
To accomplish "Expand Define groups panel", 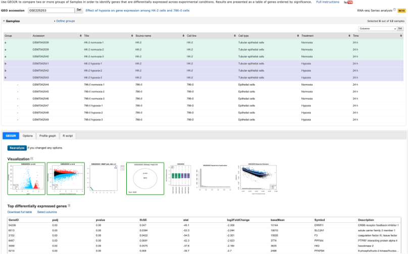I will tap(65, 21).
